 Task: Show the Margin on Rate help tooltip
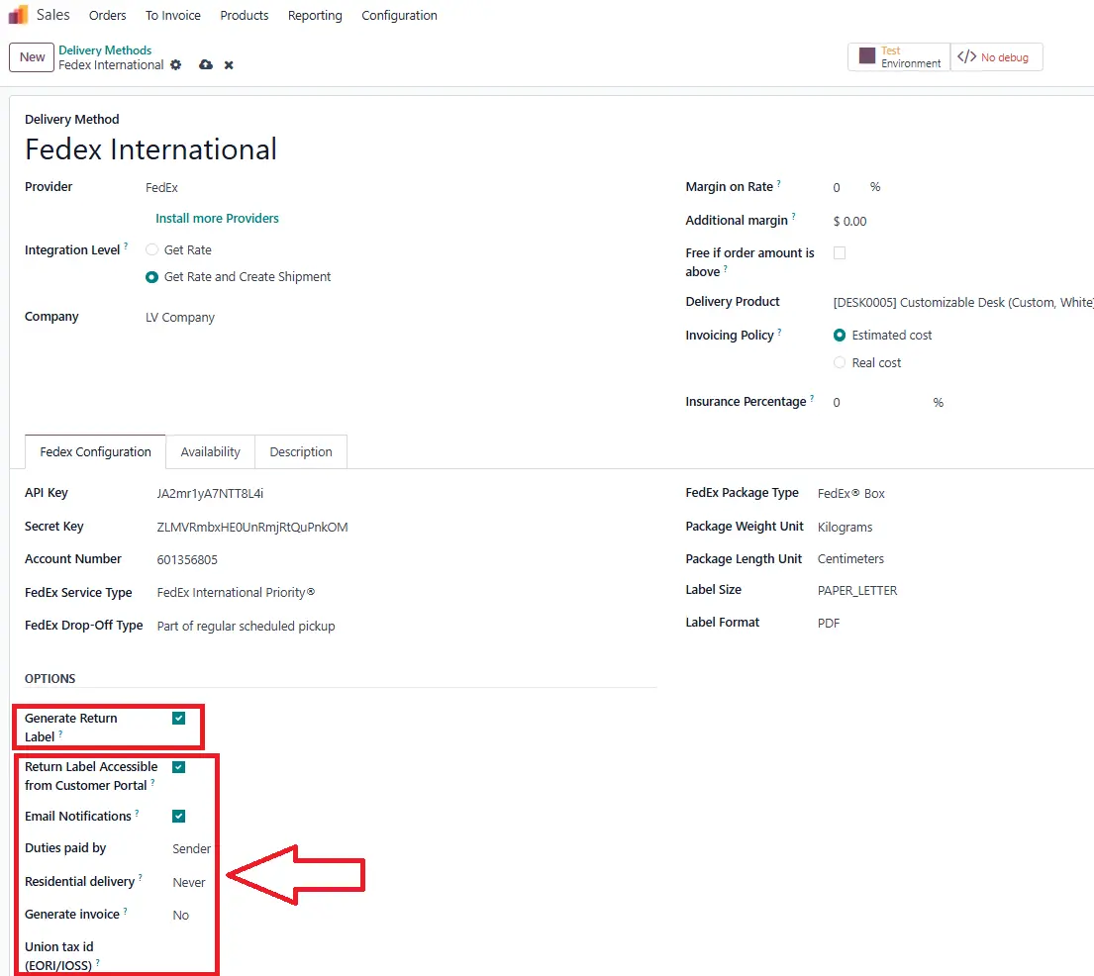(x=778, y=183)
